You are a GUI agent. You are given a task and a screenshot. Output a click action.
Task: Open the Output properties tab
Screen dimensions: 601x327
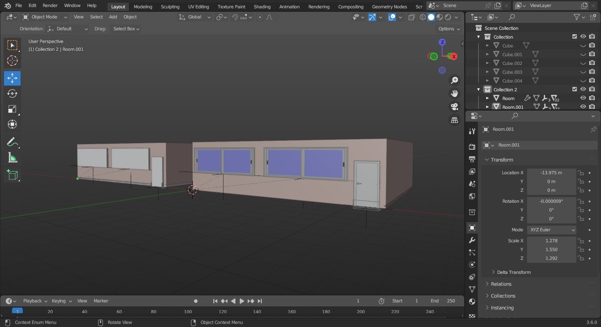(x=472, y=159)
